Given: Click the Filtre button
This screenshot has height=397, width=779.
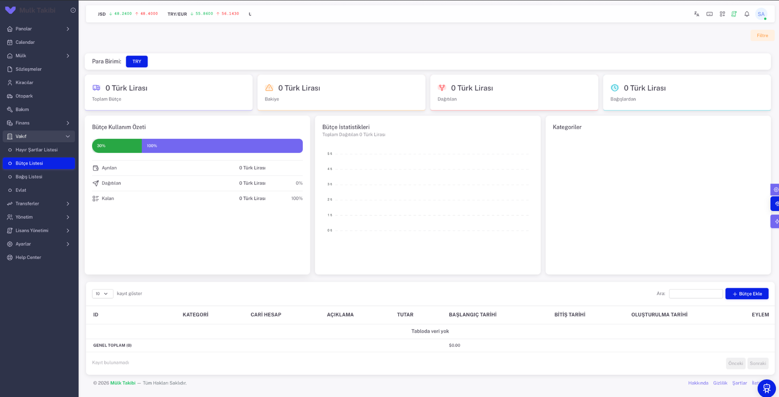Looking at the screenshot, I should pyautogui.click(x=762, y=36).
